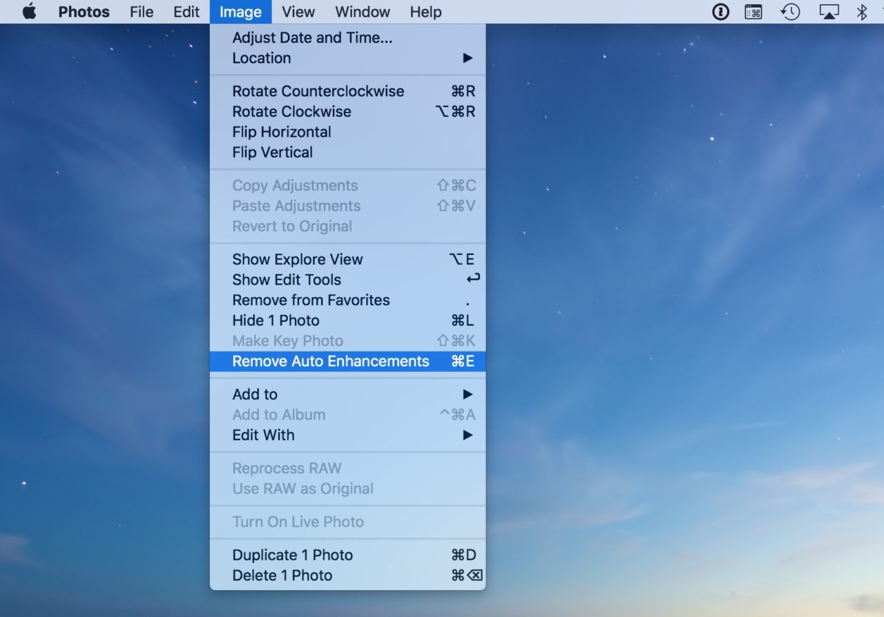Choose Duplicate 1 Photo
Screen dimensions: 884x617
point(347,555)
